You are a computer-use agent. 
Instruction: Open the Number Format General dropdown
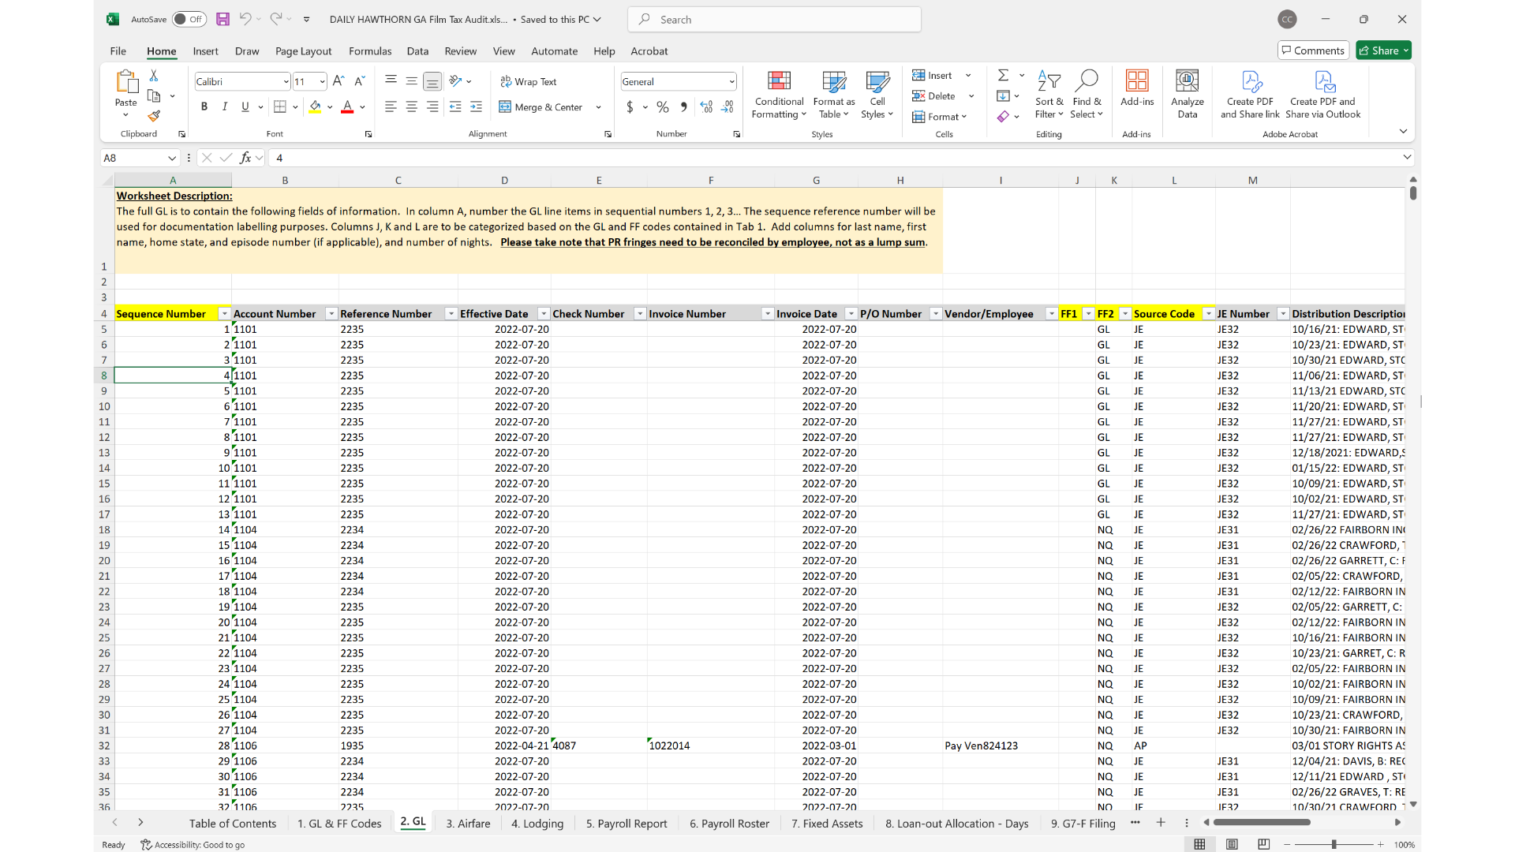[731, 81]
